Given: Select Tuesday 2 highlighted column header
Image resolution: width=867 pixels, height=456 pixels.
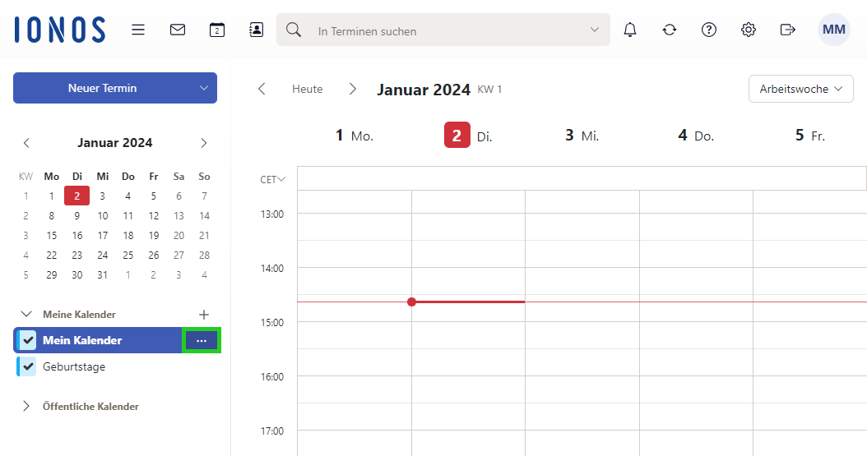Looking at the screenshot, I should point(468,136).
